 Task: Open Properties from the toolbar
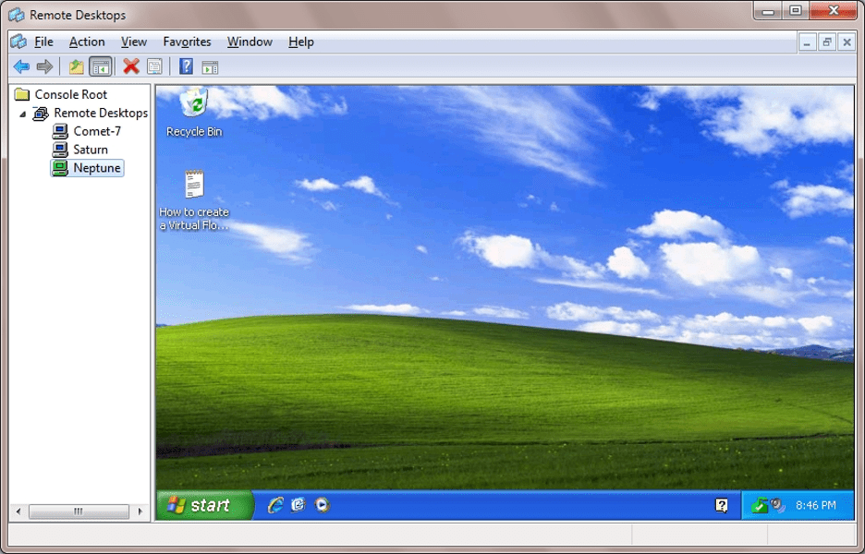click(x=154, y=67)
